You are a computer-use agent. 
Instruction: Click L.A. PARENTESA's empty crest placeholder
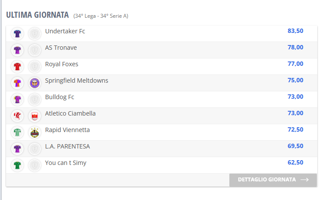(x=35, y=149)
